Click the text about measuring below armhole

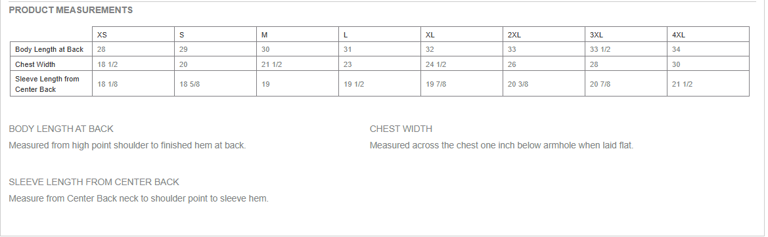click(x=501, y=146)
